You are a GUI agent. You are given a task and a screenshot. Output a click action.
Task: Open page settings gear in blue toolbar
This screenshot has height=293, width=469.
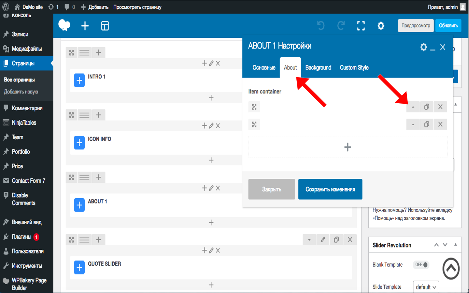point(381,26)
